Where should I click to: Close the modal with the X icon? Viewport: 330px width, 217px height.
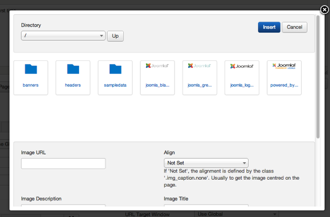pyautogui.click(x=324, y=9)
